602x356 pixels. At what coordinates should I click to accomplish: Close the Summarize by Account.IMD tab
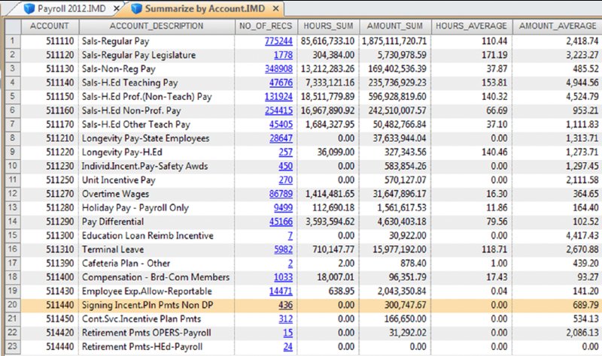tap(275, 8)
